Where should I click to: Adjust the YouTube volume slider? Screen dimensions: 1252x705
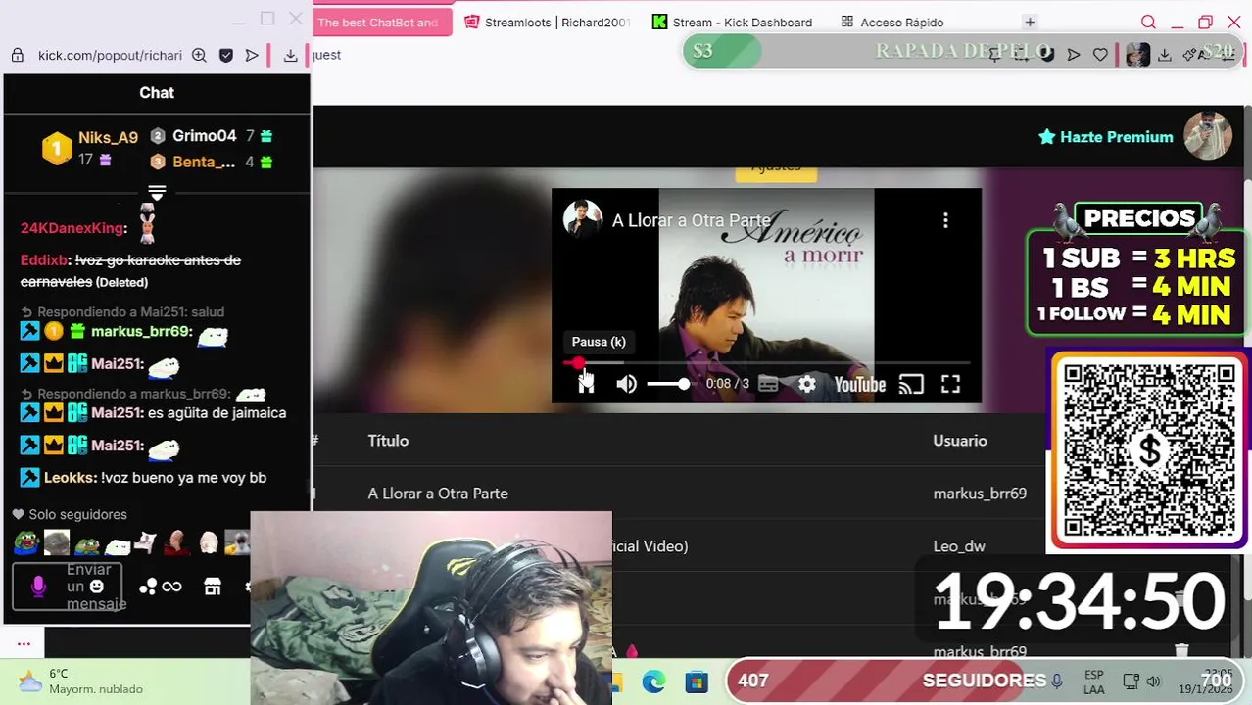tap(670, 384)
